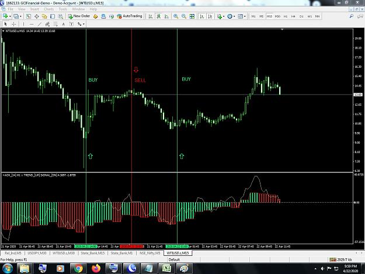Image resolution: width=365 pixels, height=274 pixels.
Task: Select Trendline drawing tool
Action: (x=39, y=24)
